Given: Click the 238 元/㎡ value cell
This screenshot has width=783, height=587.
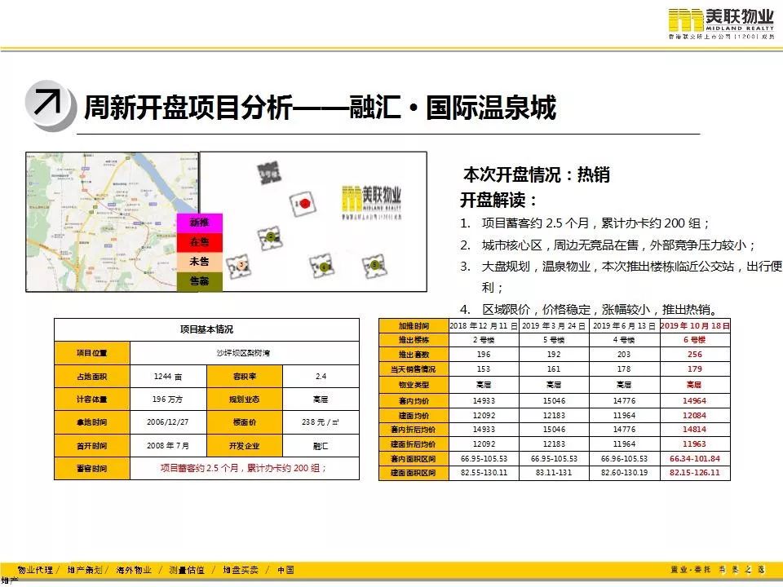Looking at the screenshot, I should (x=321, y=422).
